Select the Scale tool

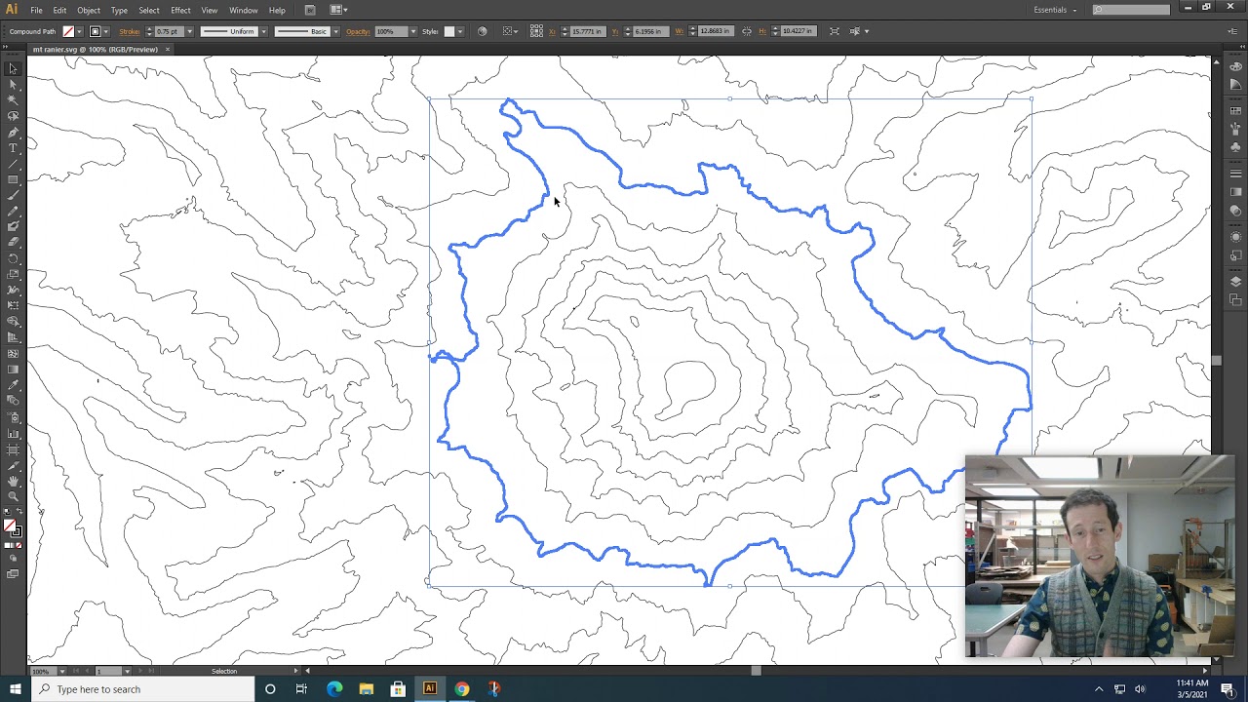click(x=13, y=274)
